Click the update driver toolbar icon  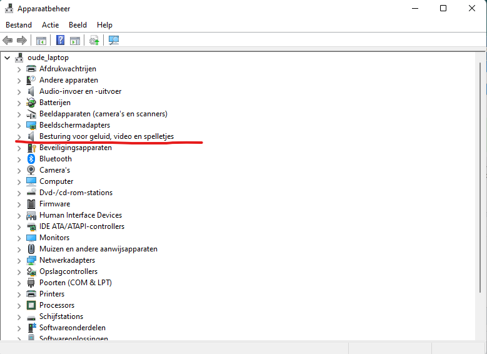(x=94, y=41)
